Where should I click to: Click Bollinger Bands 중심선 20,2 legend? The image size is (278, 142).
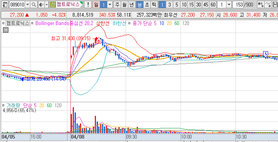[x=64, y=23]
